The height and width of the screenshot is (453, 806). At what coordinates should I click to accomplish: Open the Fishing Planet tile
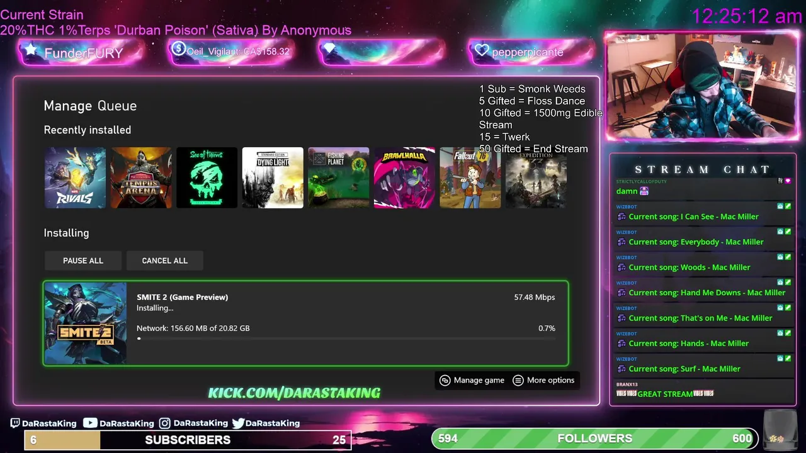339,177
